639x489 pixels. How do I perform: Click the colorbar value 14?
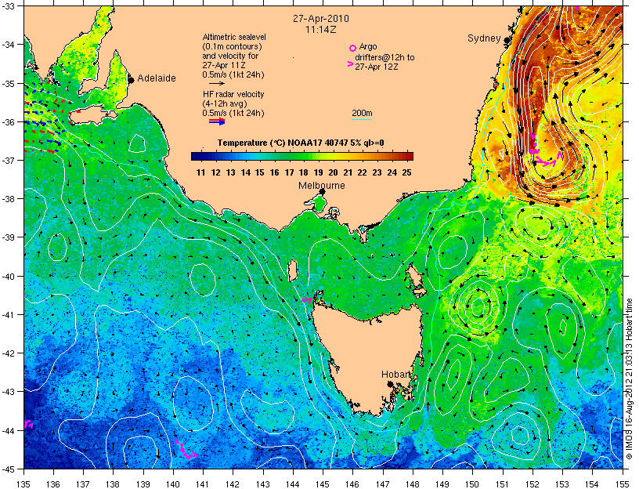point(245,172)
